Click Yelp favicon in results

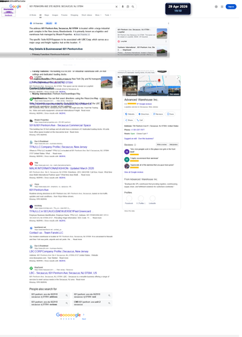[31, 164]
